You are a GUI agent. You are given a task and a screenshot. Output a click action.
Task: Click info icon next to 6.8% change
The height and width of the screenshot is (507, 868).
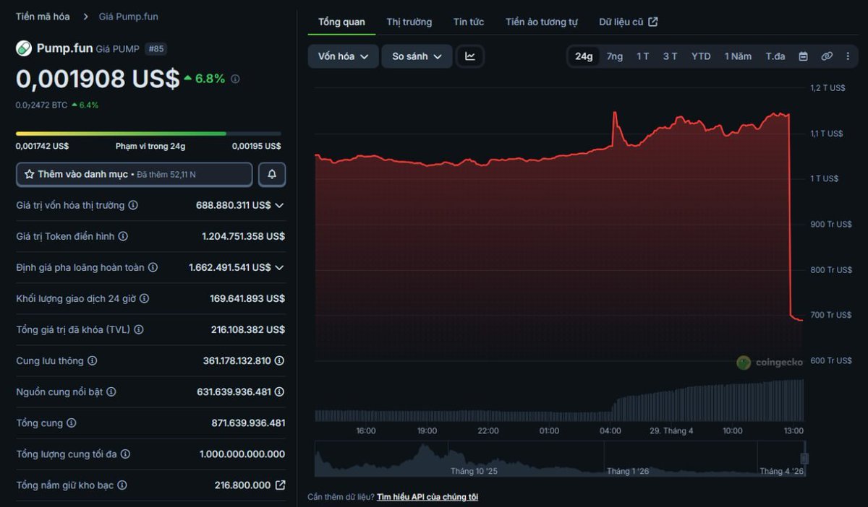[235, 79]
